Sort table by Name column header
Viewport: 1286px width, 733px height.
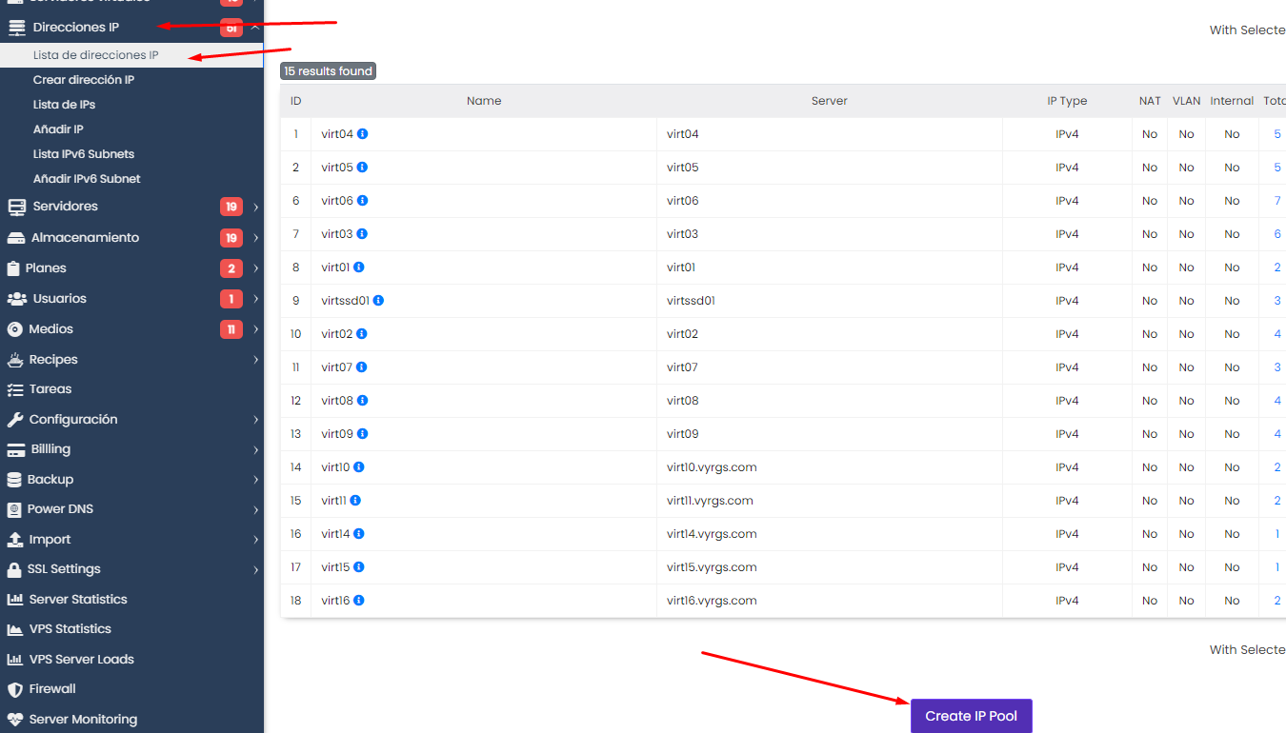pyautogui.click(x=484, y=101)
